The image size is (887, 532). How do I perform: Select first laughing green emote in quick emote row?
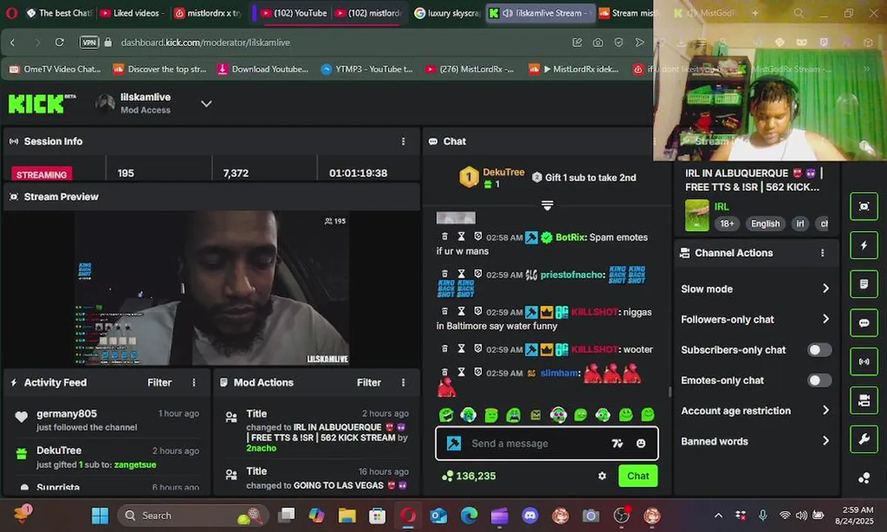tap(446, 415)
